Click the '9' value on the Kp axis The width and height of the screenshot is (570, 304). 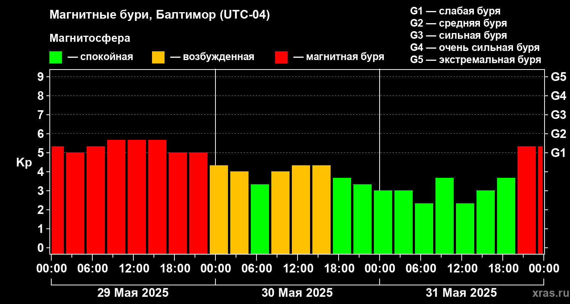point(41,77)
